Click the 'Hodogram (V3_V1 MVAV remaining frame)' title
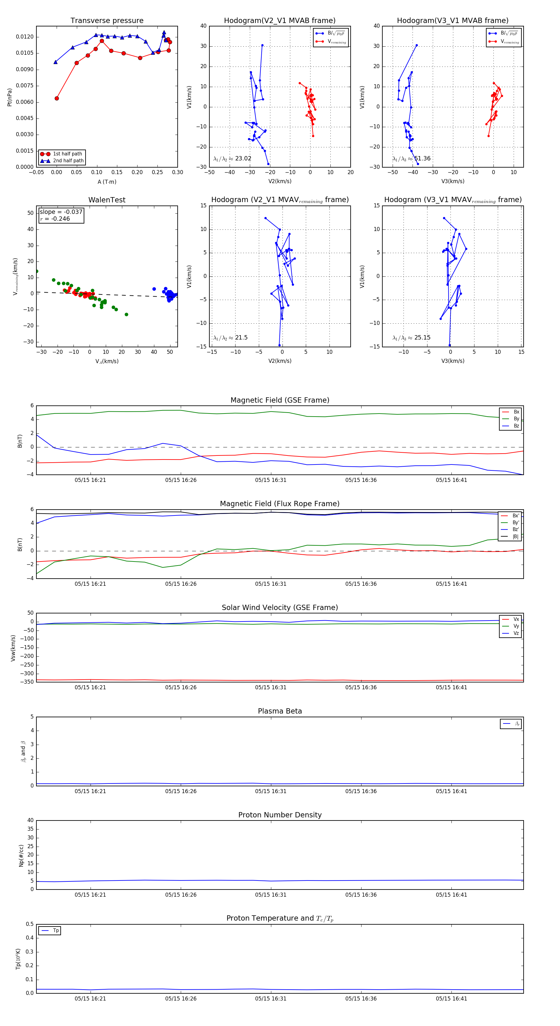The image size is (560, 1026). pyautogui.click(x=453, y=200)
